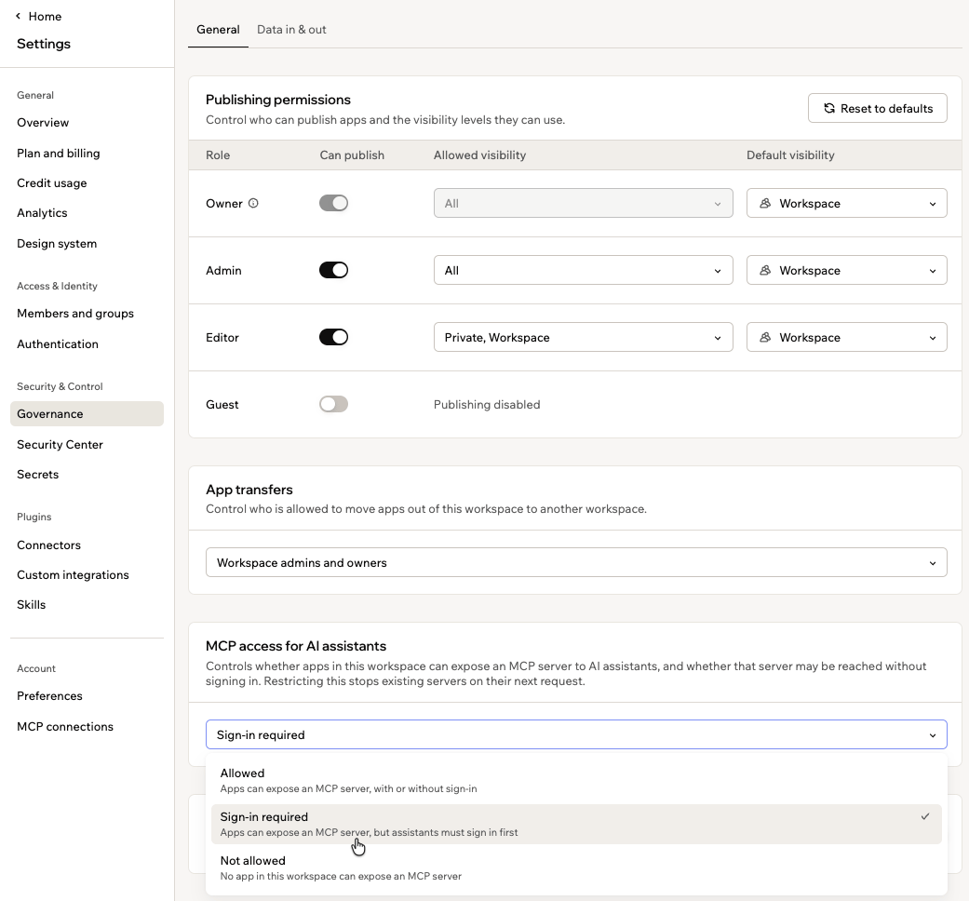Toggle the Owner can publish switch
969x901 pixels.
click(x=334, y=203)
